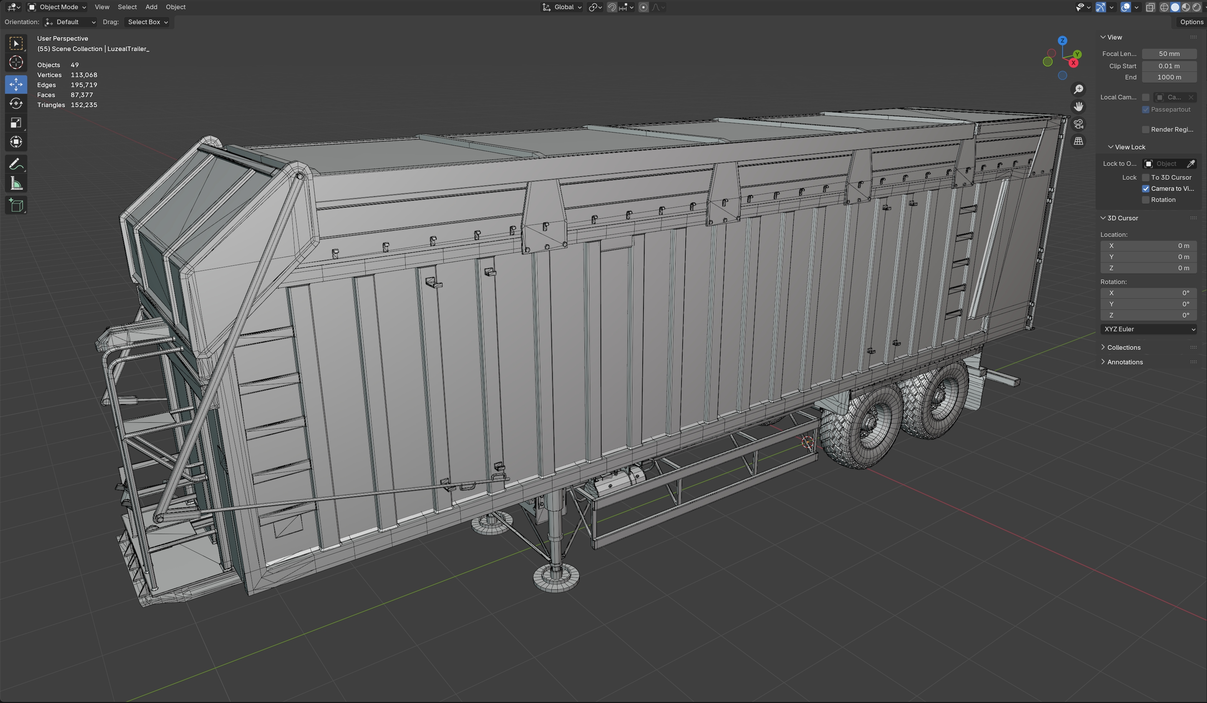The image size is (1207, 703).
Task: Open the Select Box drag dropdown
Action: tap(148, 22)
